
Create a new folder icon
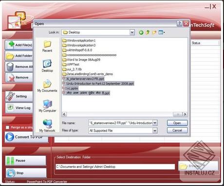pos(154,33)
